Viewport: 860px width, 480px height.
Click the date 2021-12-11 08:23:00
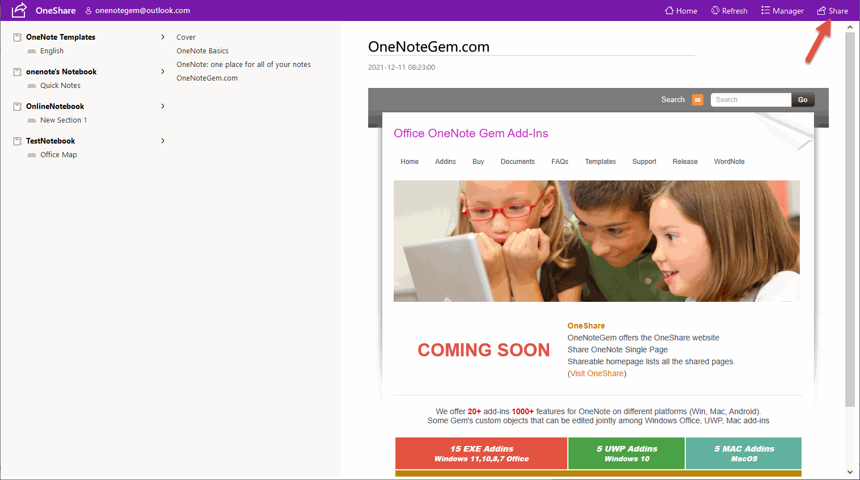point(402,68)
